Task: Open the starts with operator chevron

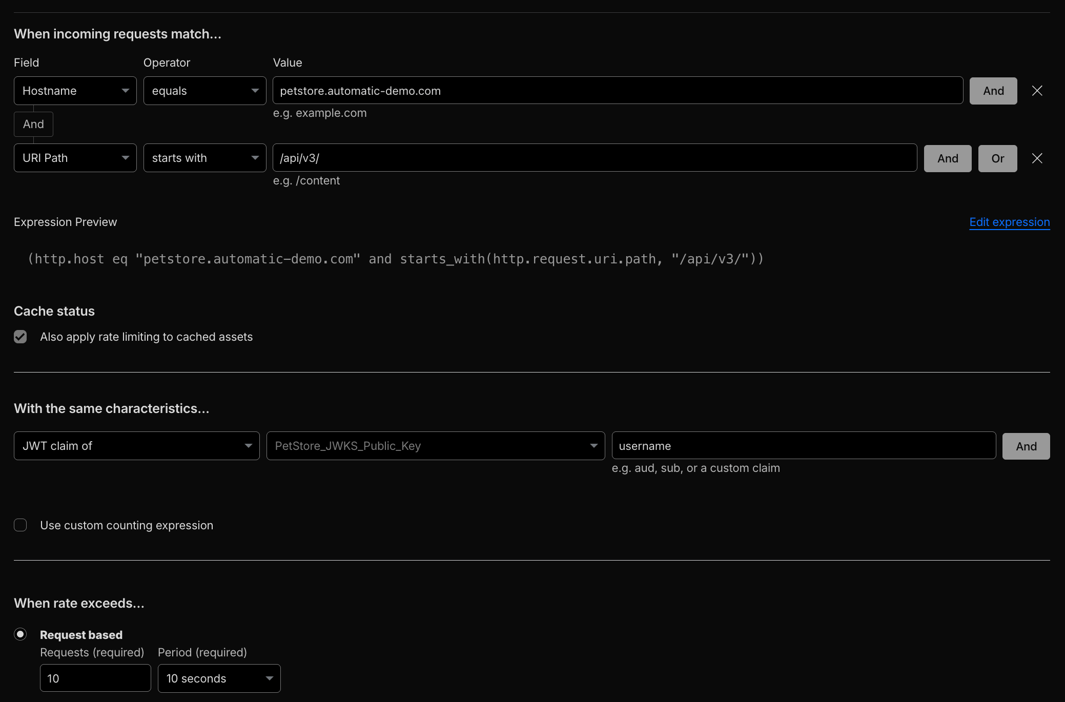Action: [255, 158]
